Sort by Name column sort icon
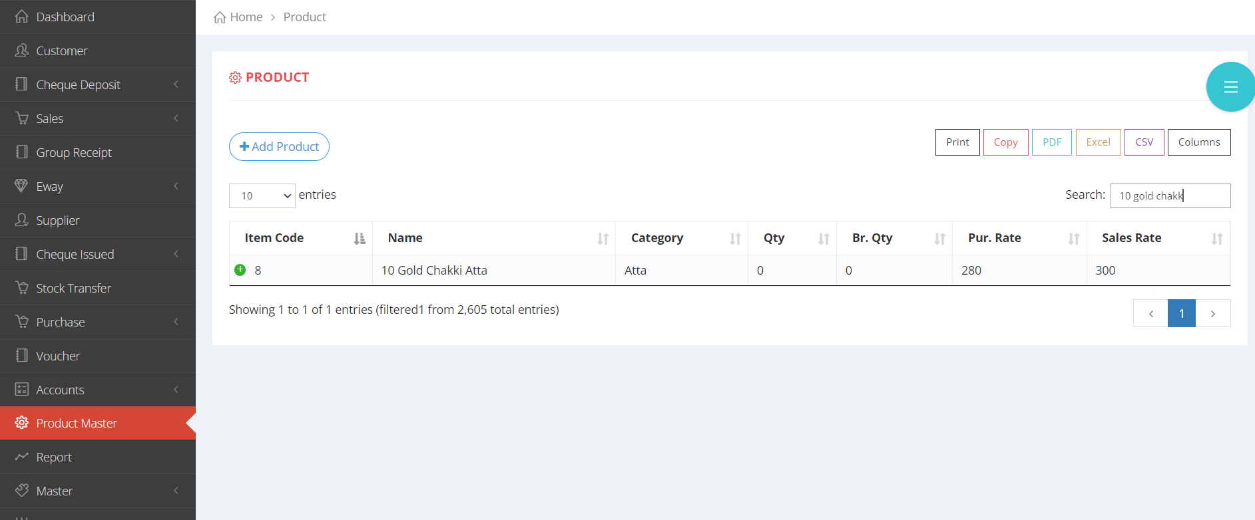1255x520 pixels. pyautogui.click(x=603, y=239)
